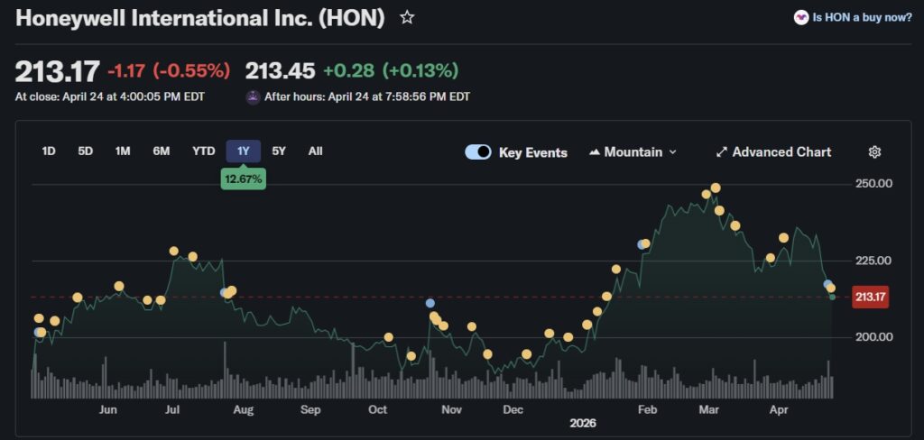The width and height of the screenshot is (924, 440).
Task: Show the YTD chart range
Action: tap(203, 151)
